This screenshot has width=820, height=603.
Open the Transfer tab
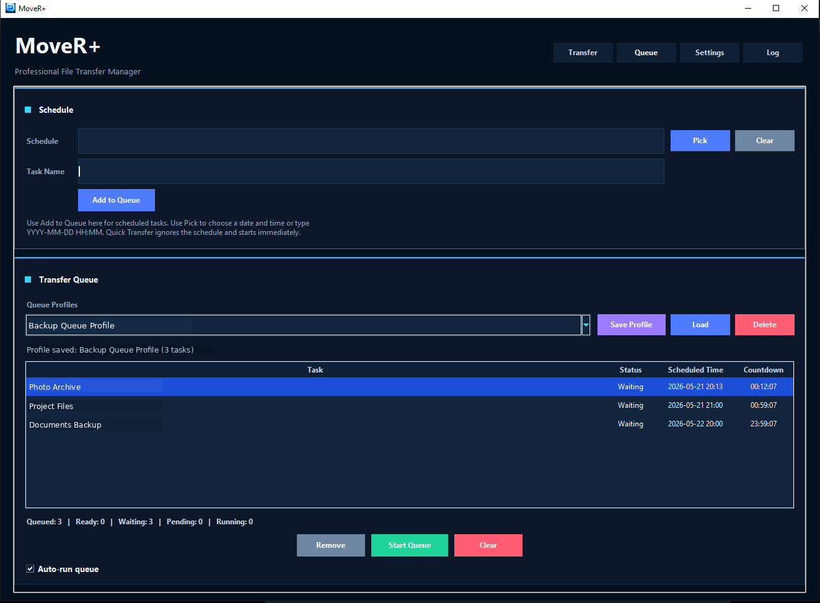[x=583, y=53]
